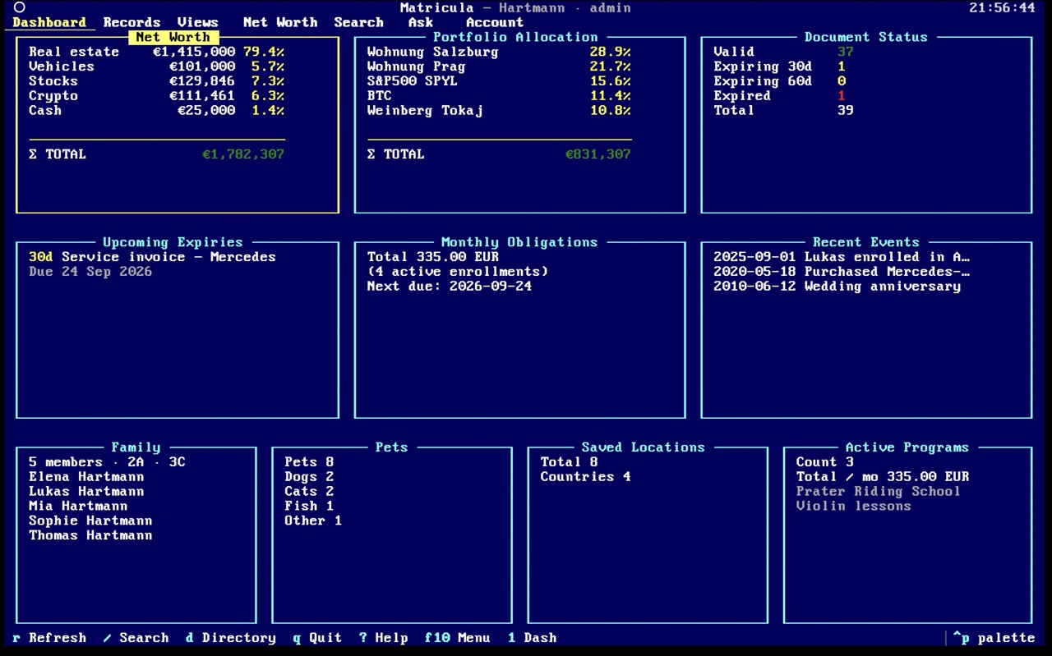Open the ^p palette command
This screenshot has height=656, width=1052.
pos(994,638)
